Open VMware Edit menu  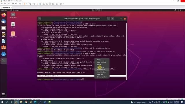pos(5,4)
